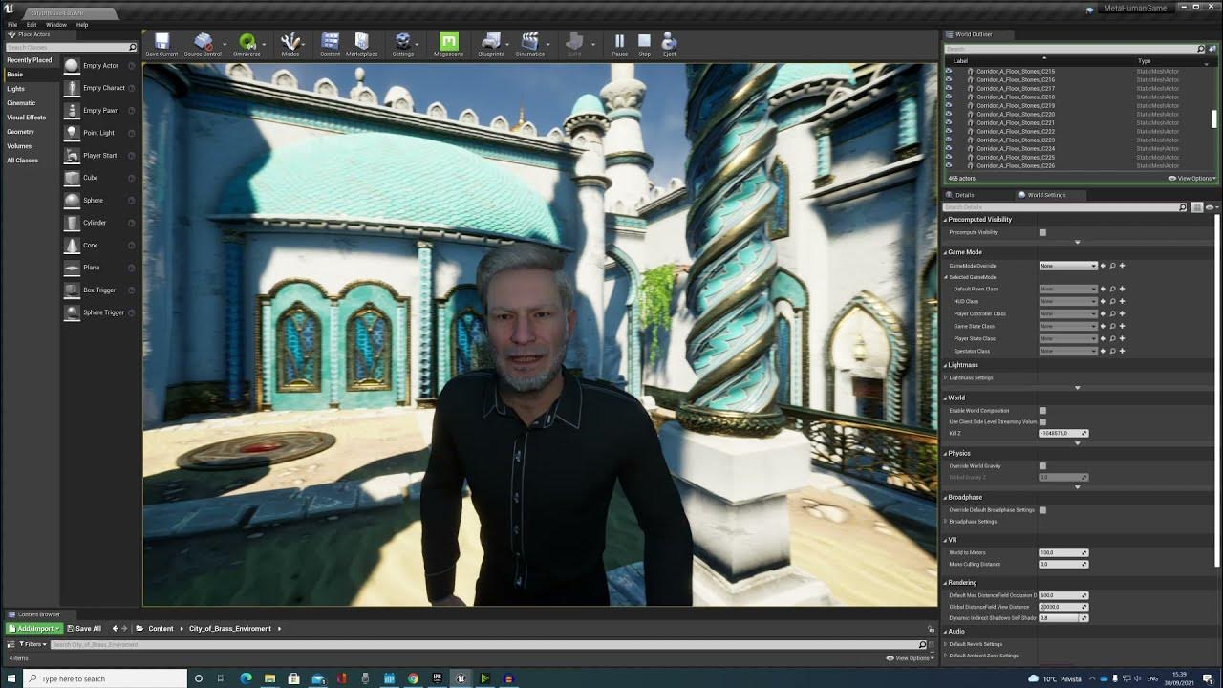The height and width of the screenshot is (688, 1223).
Task: Select the Cylinder shape icon
Action: click(72, 223)
